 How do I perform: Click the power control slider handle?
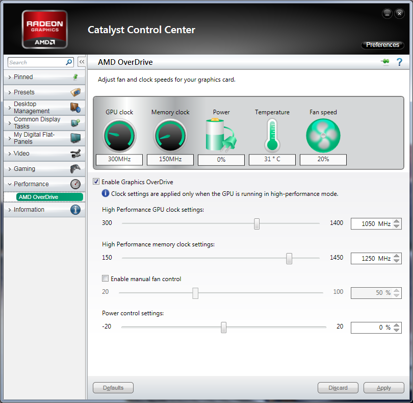click(x=224, y=328)
